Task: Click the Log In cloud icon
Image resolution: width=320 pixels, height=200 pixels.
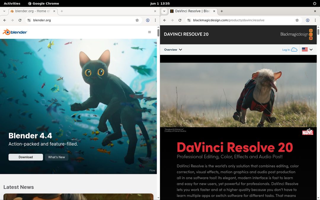Action: click(x=294, y=49)
